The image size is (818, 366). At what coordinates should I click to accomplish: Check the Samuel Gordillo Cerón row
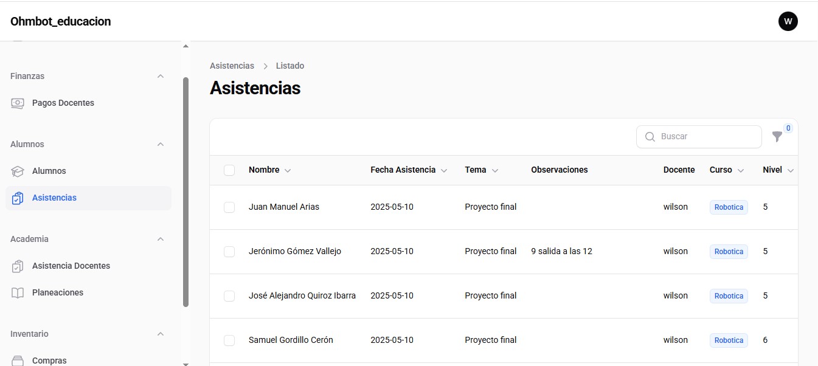[x=229, y=340]
